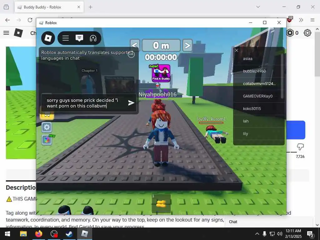Open the volume speaker tray icon
320x240 pixels.
tap(280, 234)
